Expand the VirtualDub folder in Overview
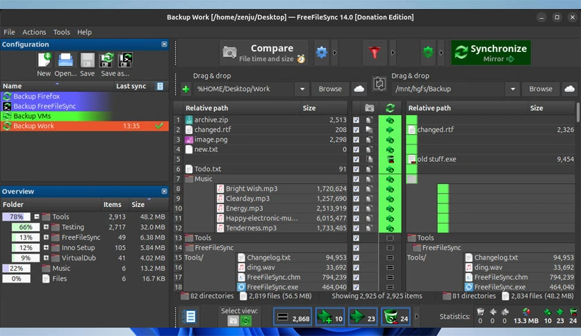Screen dimensions: 581x336 click(x=46, y=258)
